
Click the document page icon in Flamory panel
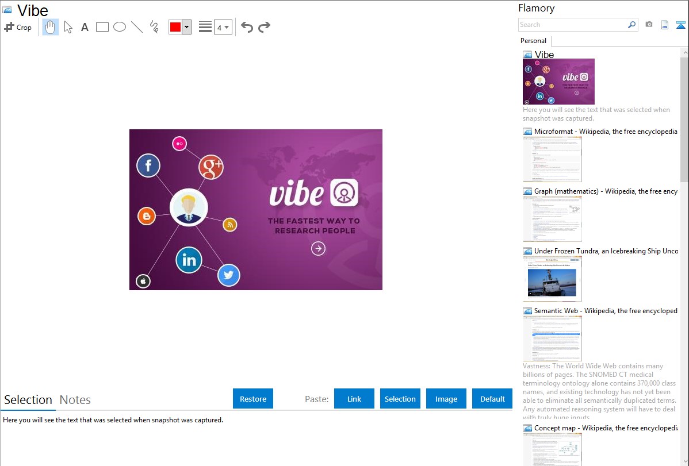665,25
